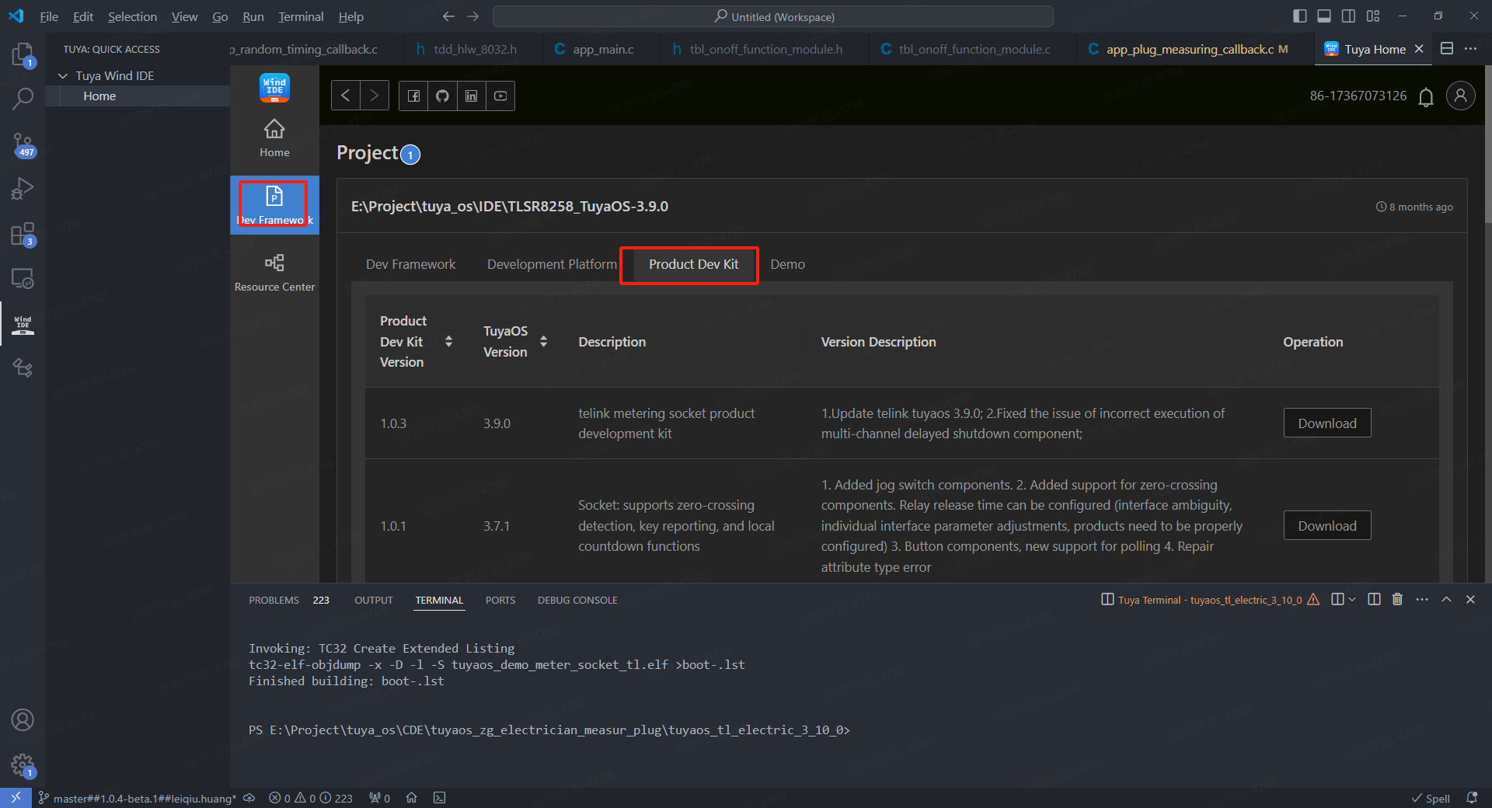Open the launch profile dropdown chevron in terminal
The height and width of the screenshot is (808, 1492).
1352,599
